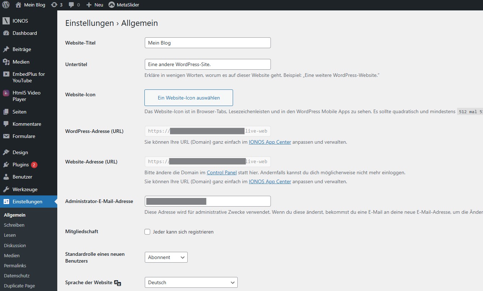This screenshot has width=483, height=291.
Task: Open the updates icon showing 3
Action: click(x=54, y=5)
